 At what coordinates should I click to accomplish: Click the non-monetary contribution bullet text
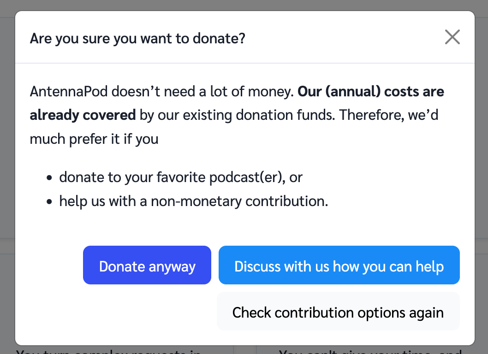coord(193,201)
